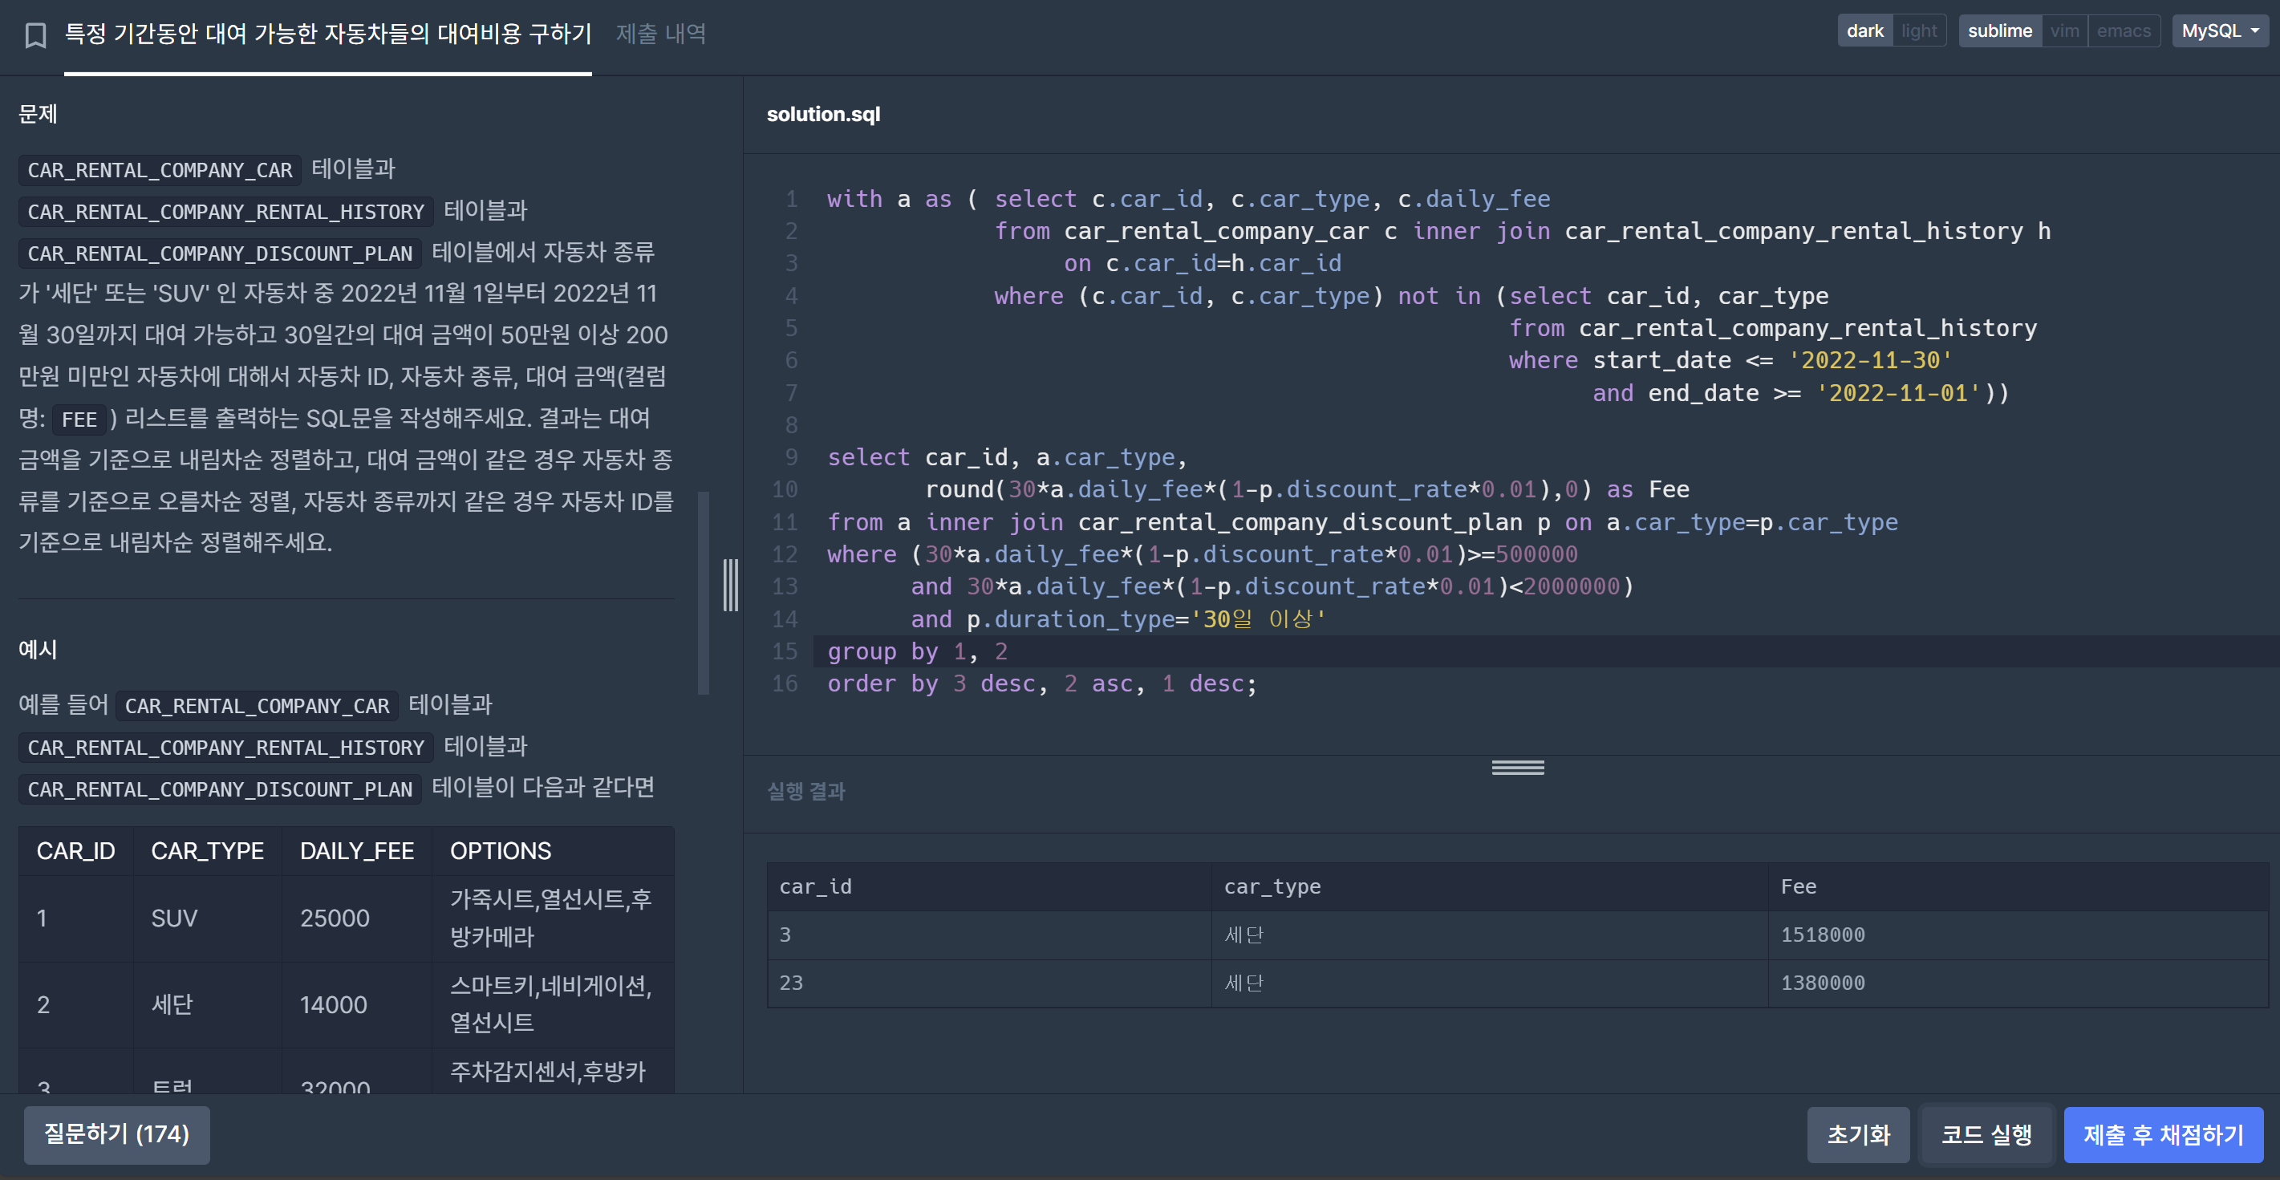2280x1180 pixels.
Task: Select the sublime keymap option
Action: pos(1998,31)
